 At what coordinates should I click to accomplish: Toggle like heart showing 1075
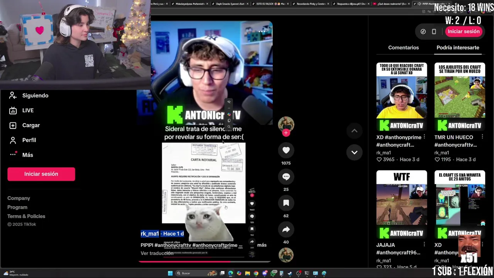(x=286, y=150)
